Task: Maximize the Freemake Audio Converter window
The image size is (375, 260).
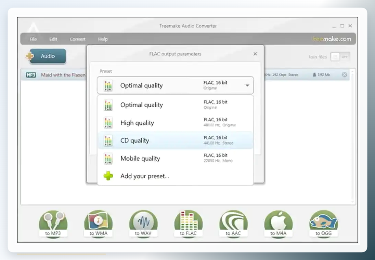Action: click(x=342, y=26)
